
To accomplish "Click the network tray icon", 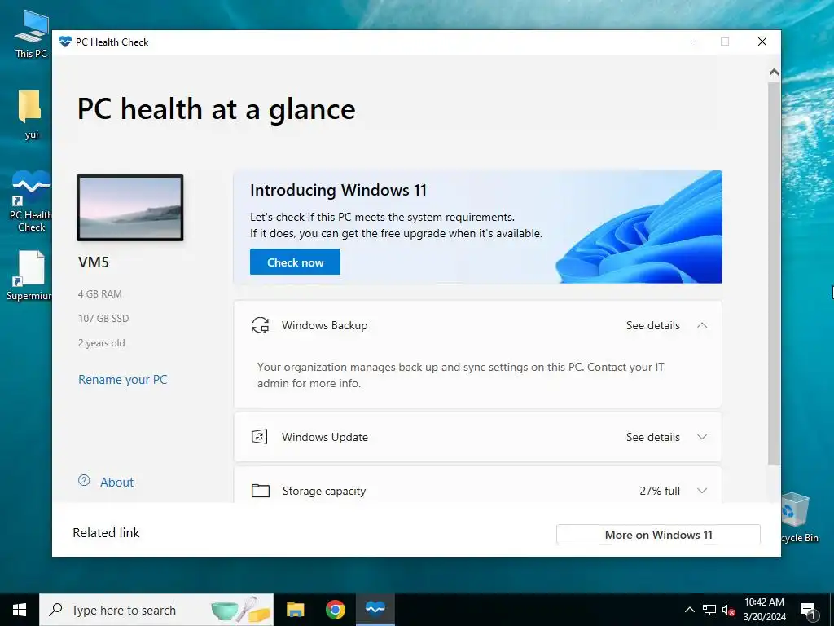I will point(709,610).
